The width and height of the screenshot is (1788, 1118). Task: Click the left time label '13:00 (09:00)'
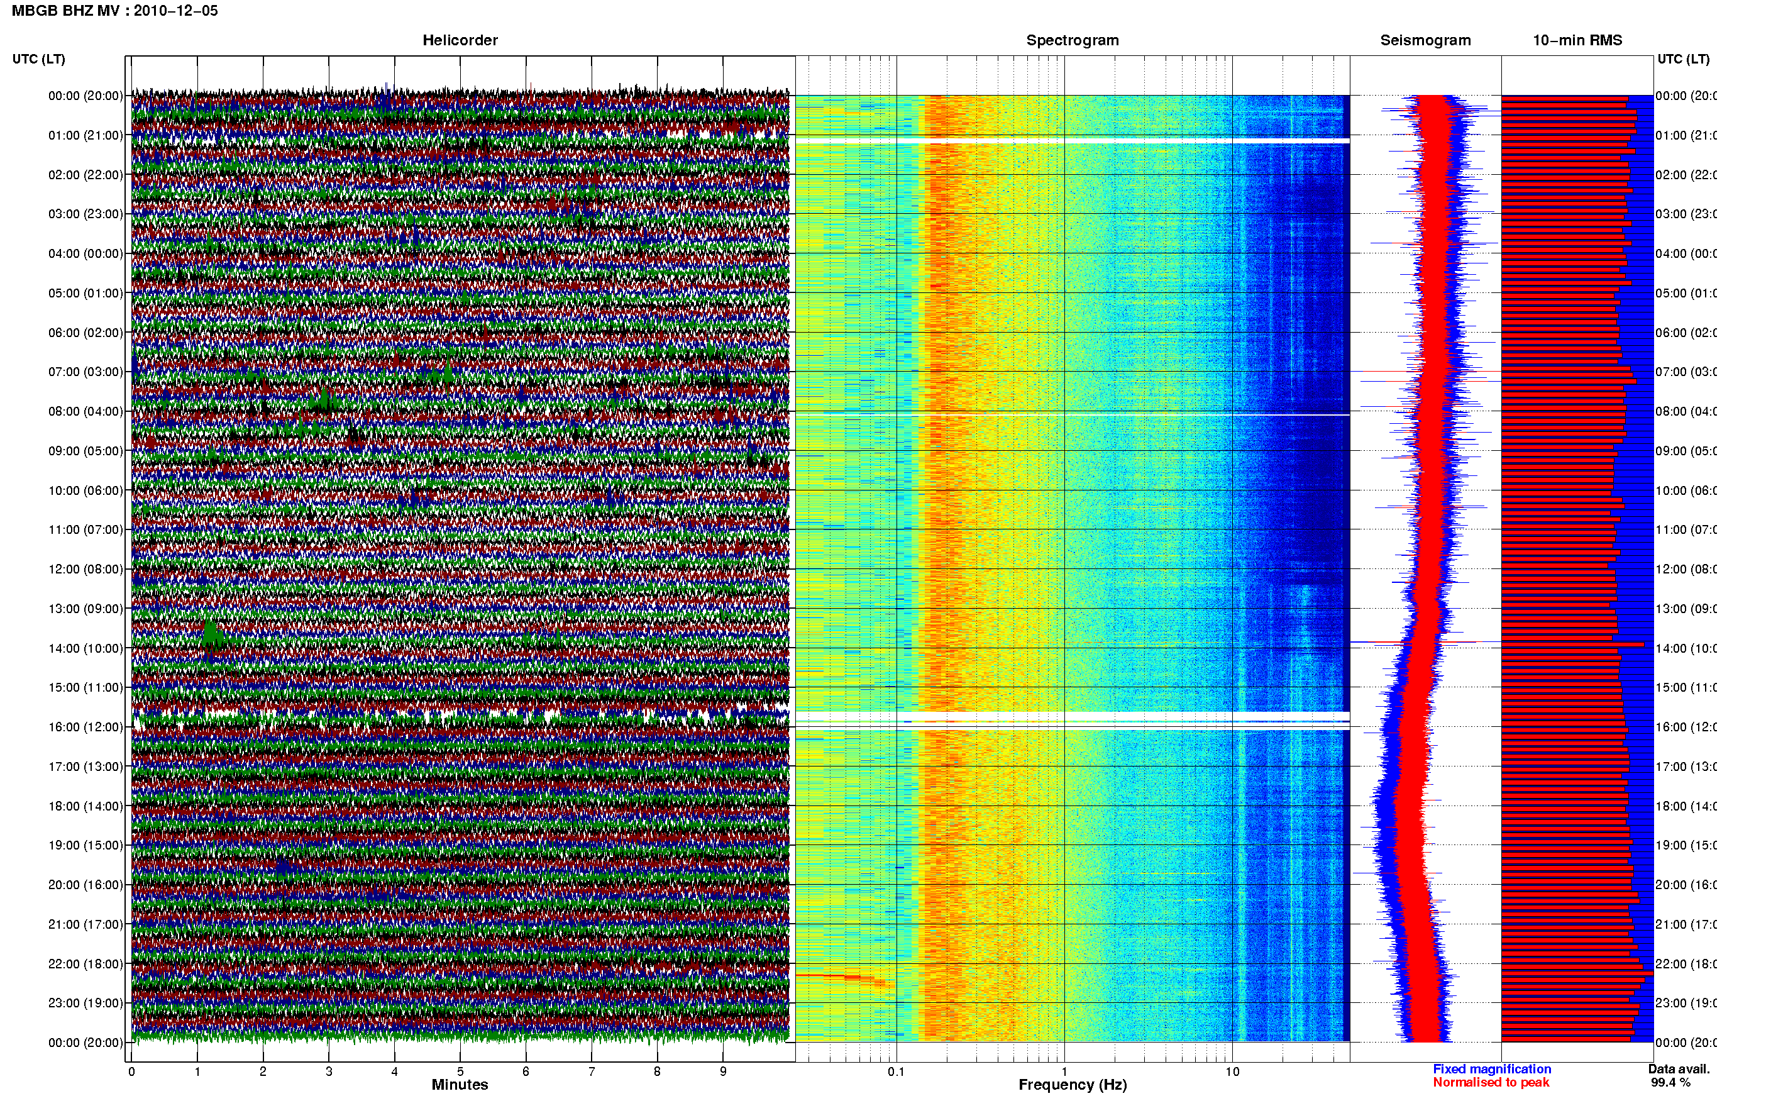[x=86, y=609]
